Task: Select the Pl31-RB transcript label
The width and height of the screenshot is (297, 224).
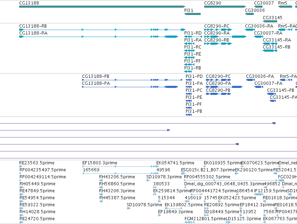Action: click(193, 68)
